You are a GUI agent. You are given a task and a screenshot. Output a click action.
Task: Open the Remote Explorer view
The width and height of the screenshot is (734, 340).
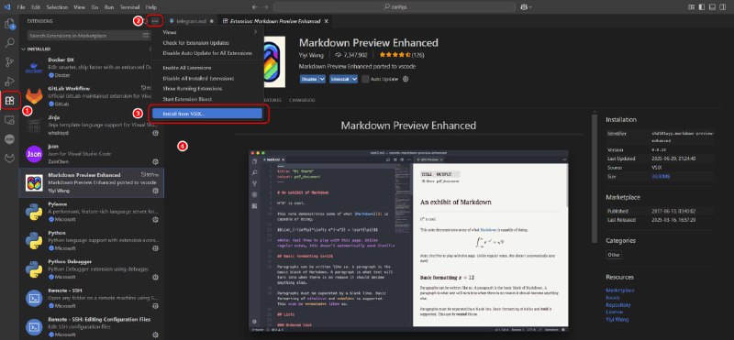coord(10,120)
